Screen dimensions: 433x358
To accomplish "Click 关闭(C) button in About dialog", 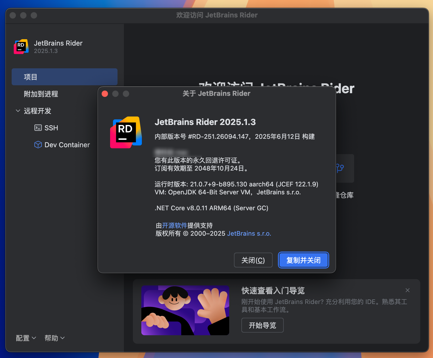I will (253, 260).
